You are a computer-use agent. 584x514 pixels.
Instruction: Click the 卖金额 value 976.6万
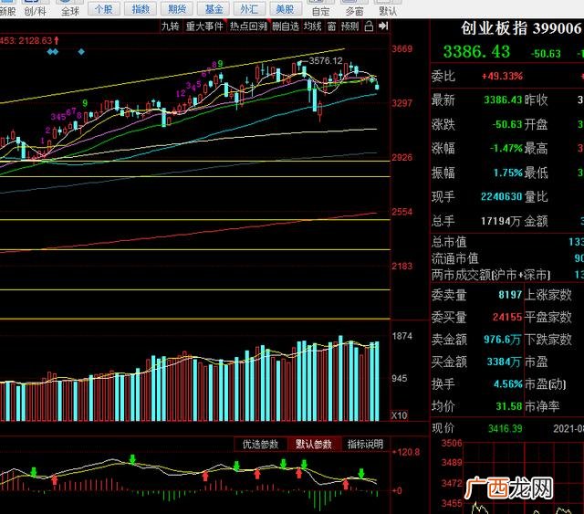pos(502,340)
